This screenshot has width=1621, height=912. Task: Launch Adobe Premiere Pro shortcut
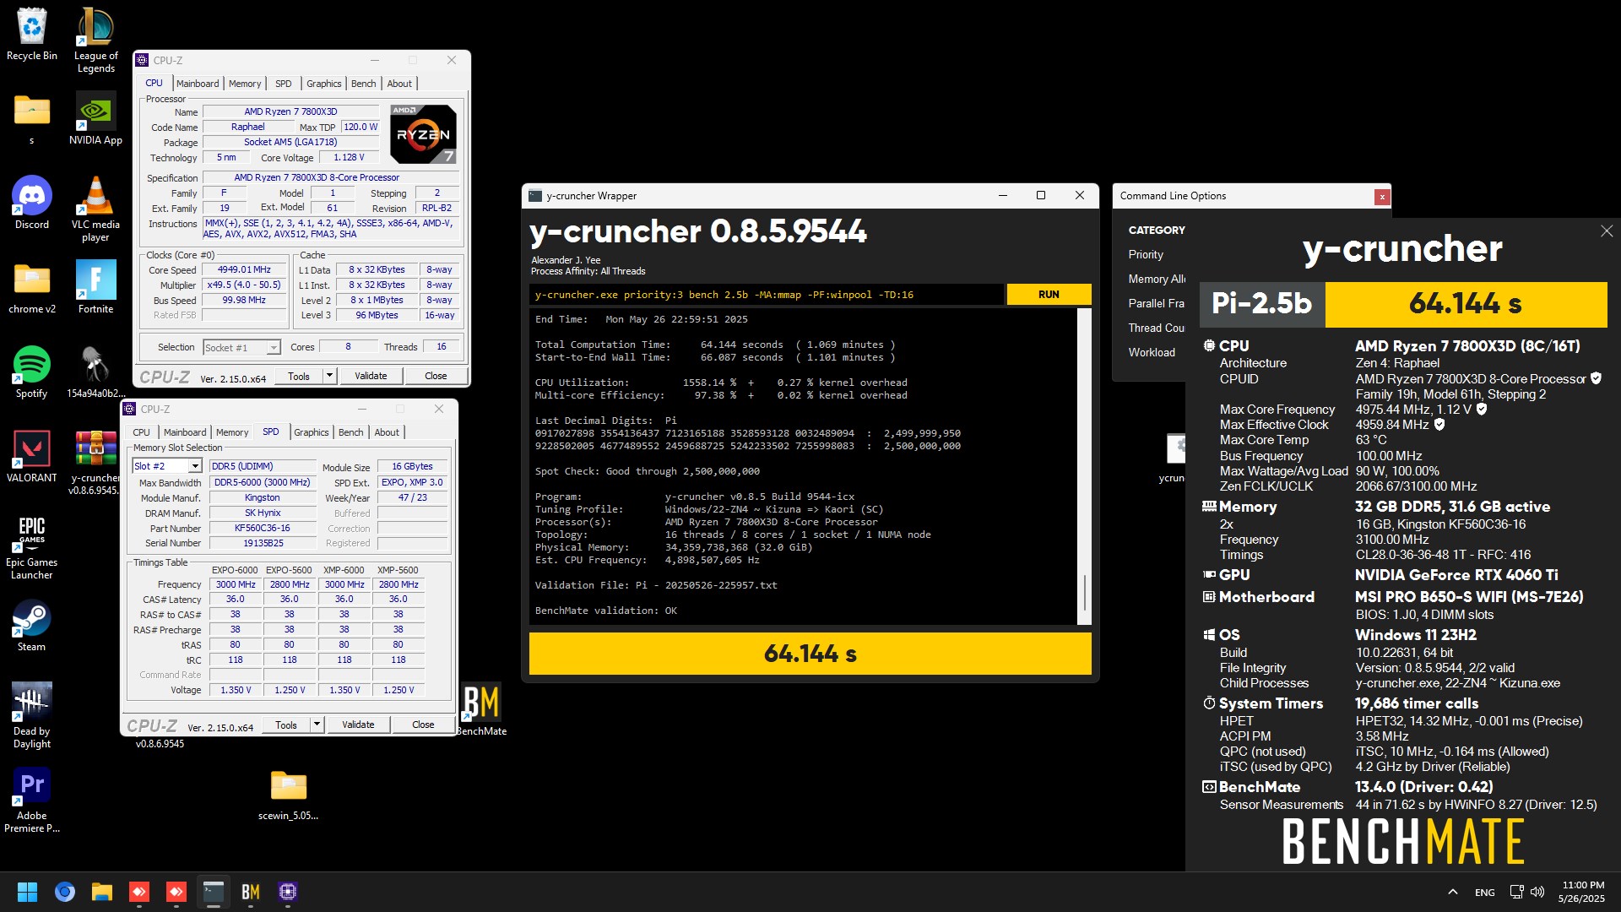pos(32,800)
